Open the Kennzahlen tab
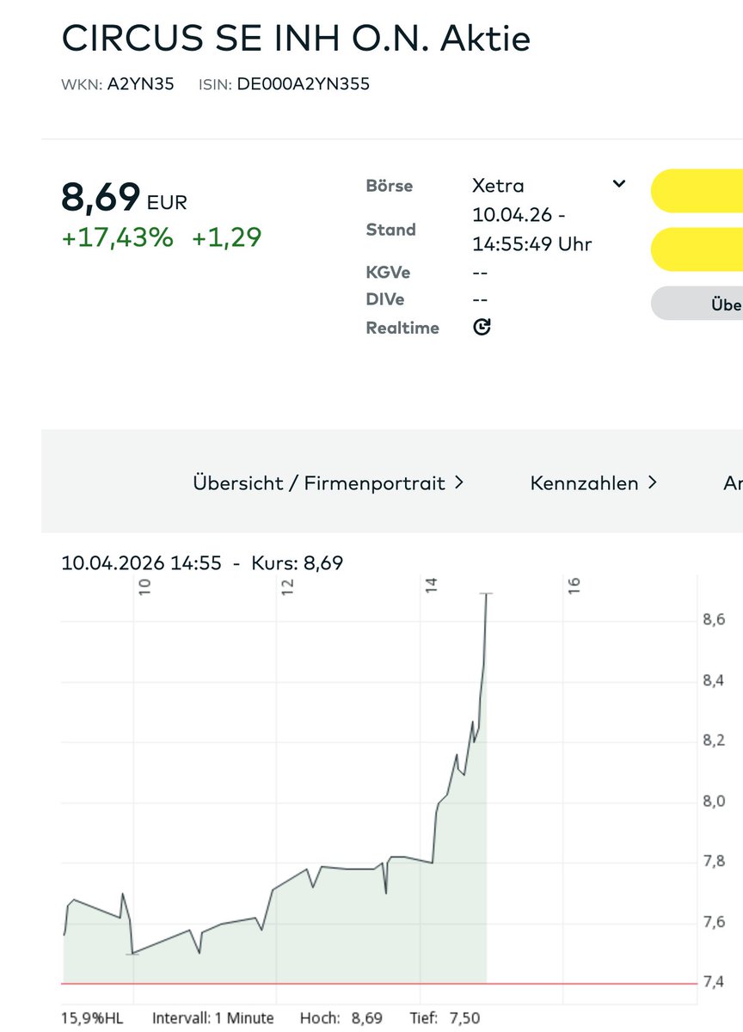This screenshot has height=1032, width=743. 593,482
